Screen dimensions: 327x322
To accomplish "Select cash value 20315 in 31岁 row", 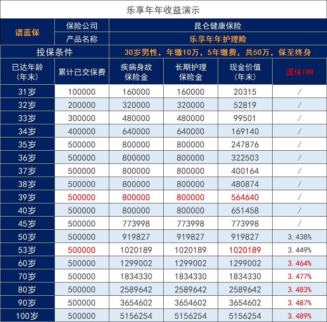I will 245,92.
